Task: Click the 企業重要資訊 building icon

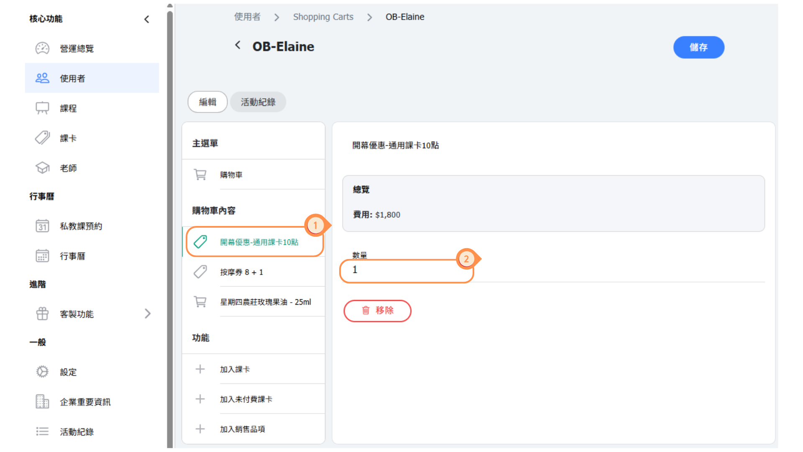Action: pos(42,402)
